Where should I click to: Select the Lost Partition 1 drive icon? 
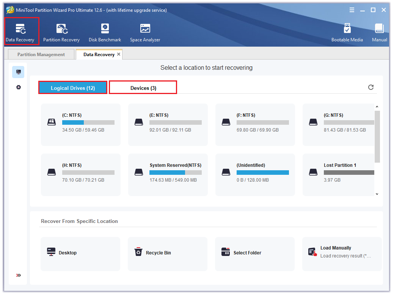point(313,172)
